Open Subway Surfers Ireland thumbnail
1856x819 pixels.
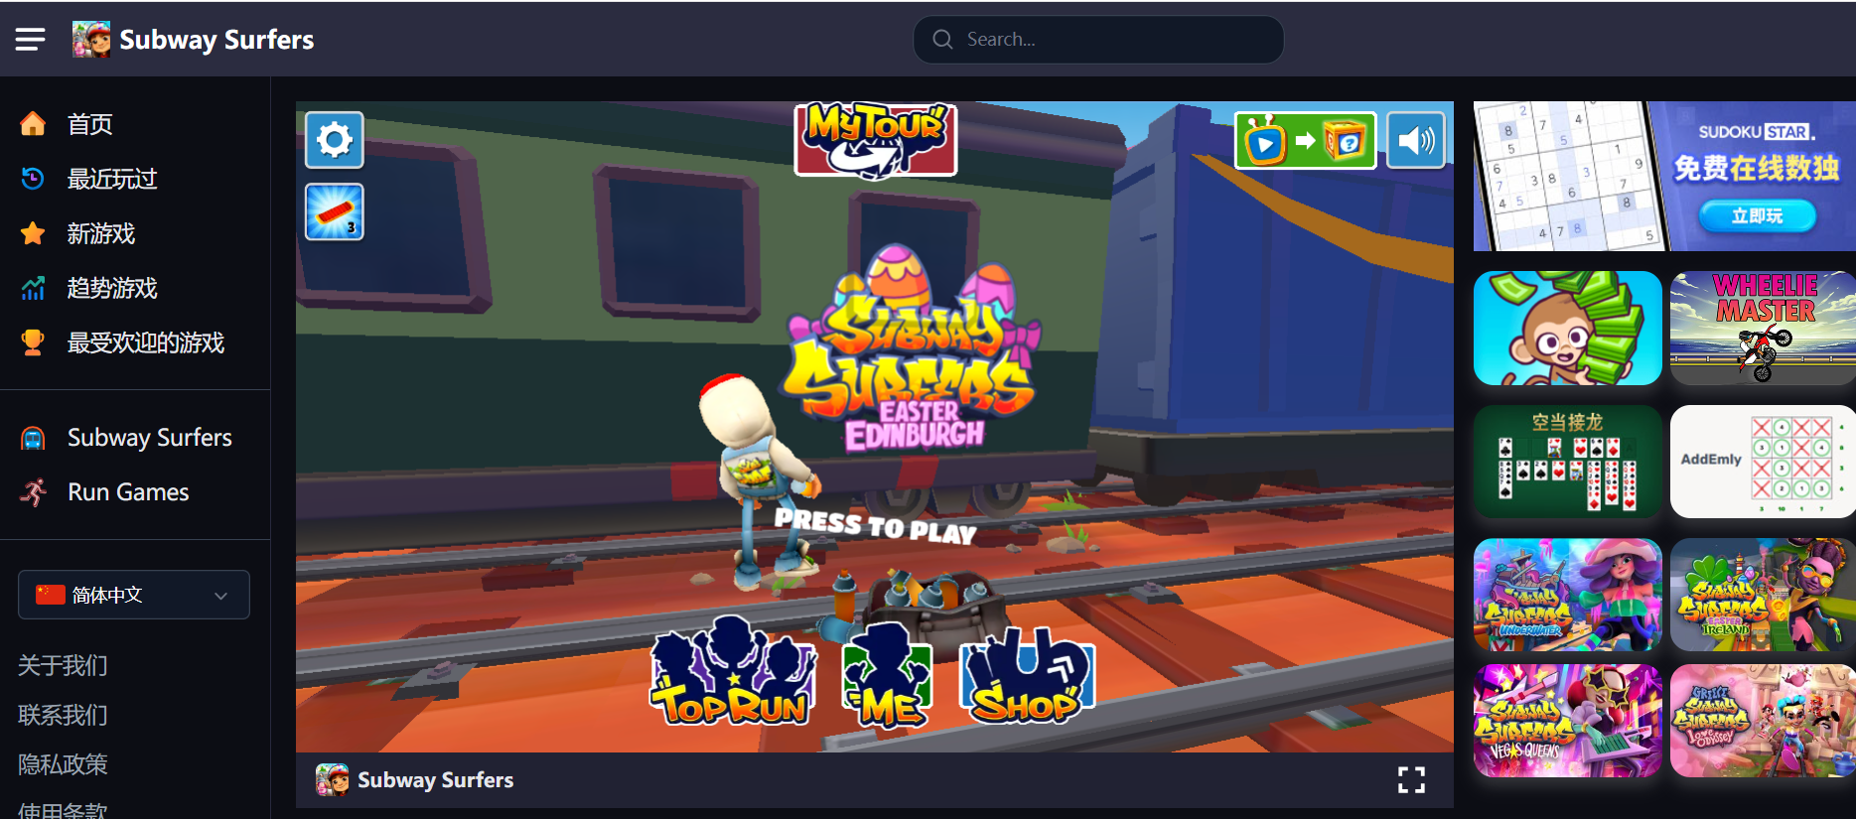pos(1763,595)
